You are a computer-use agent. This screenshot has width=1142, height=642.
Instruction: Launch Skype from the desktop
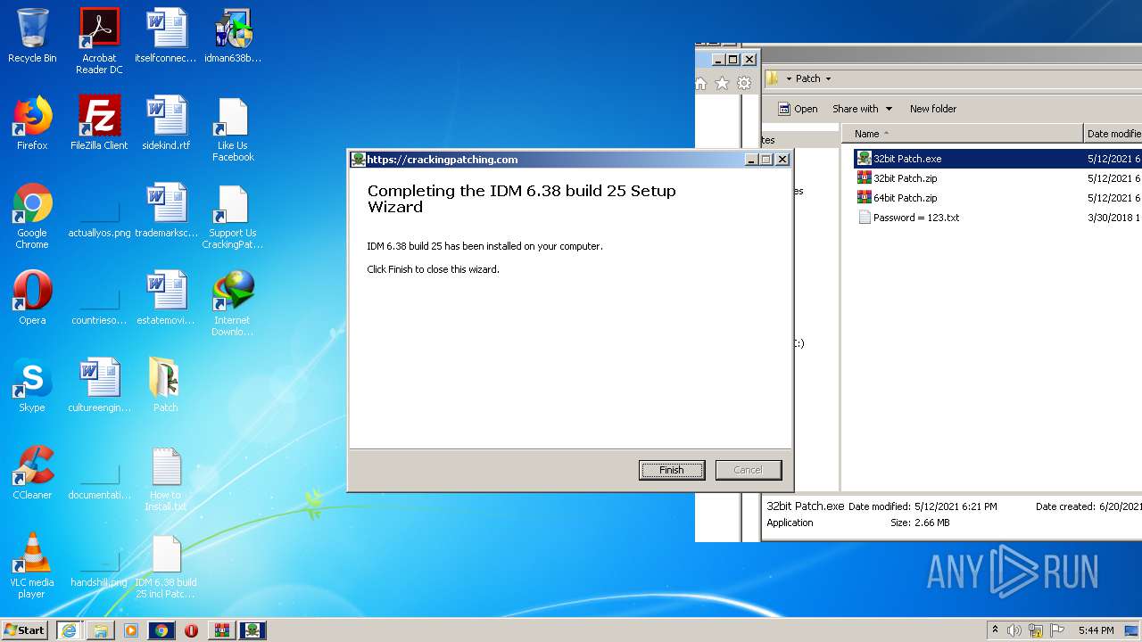32,385
